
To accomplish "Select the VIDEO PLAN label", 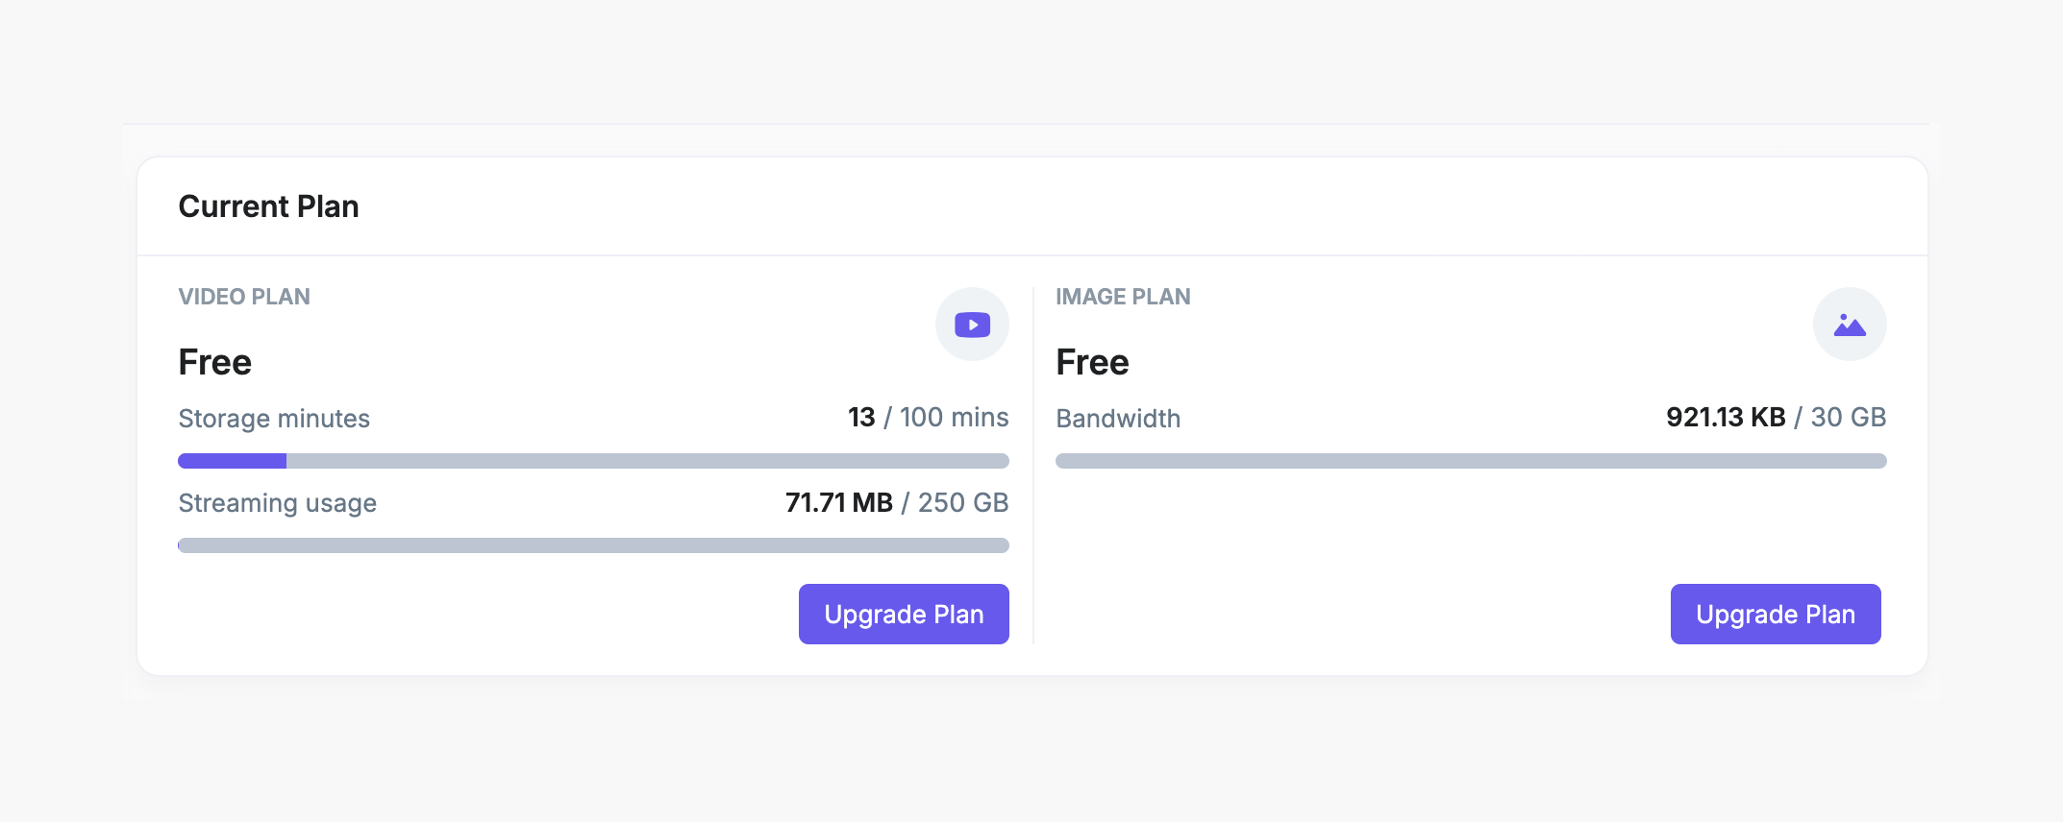I will (x=244, y=297).
